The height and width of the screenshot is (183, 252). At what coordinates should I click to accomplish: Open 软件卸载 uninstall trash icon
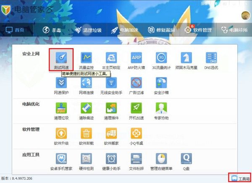[86, 133]
